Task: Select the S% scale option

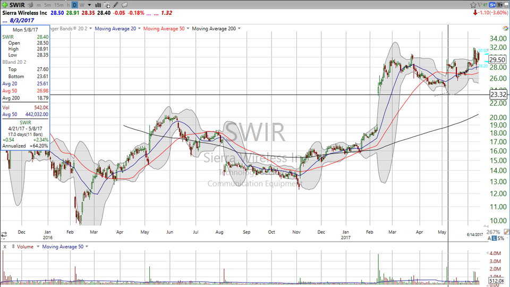Action: (501, 239)
